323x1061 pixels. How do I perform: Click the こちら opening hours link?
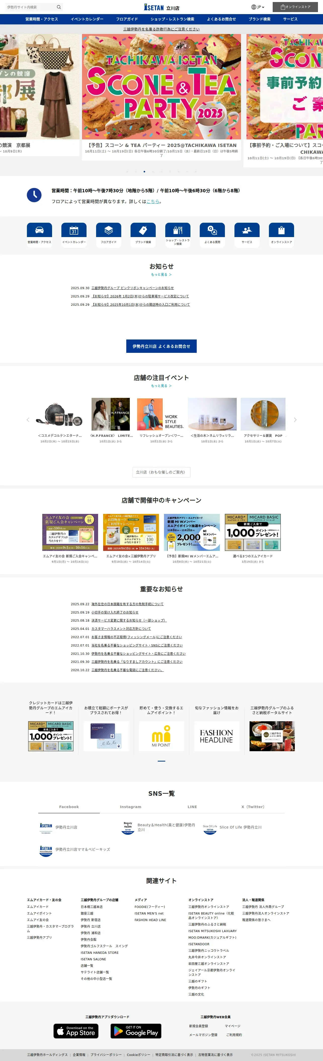[153, 201]
